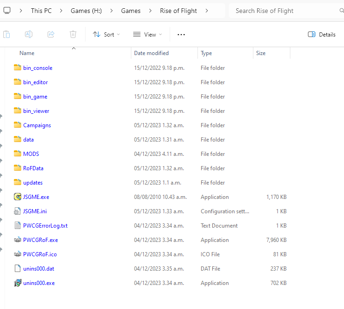Expand chevron between Games (H:) and Games
The image size is (344, 309).
pyautogui.click(x=111, y=11)
